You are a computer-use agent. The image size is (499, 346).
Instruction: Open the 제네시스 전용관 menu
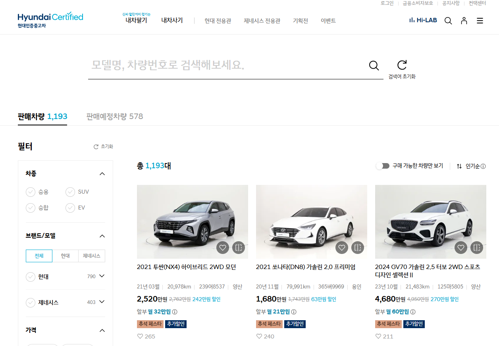coord(262,21)
